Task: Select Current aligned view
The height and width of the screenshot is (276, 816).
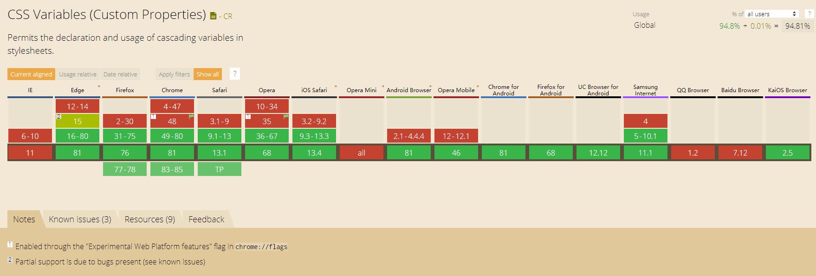Action: (31, 74)
